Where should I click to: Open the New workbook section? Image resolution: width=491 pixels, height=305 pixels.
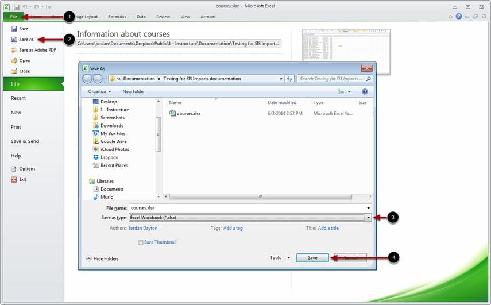16,113
